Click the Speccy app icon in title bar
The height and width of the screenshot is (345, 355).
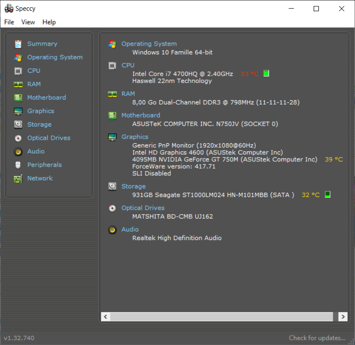(9, 9)
